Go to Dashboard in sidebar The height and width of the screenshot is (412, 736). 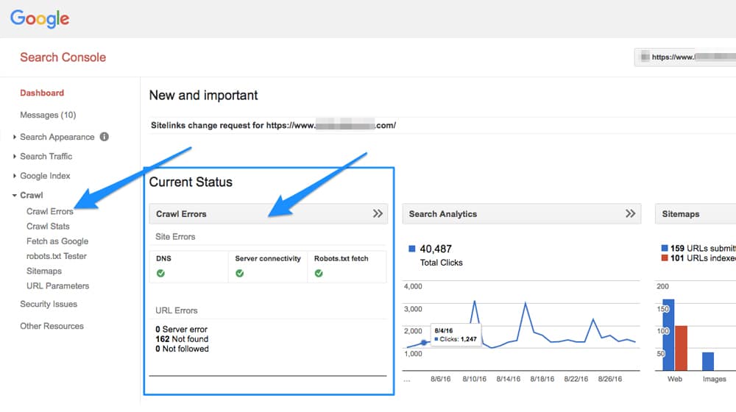pyautogui.click(x=42, y=93)
